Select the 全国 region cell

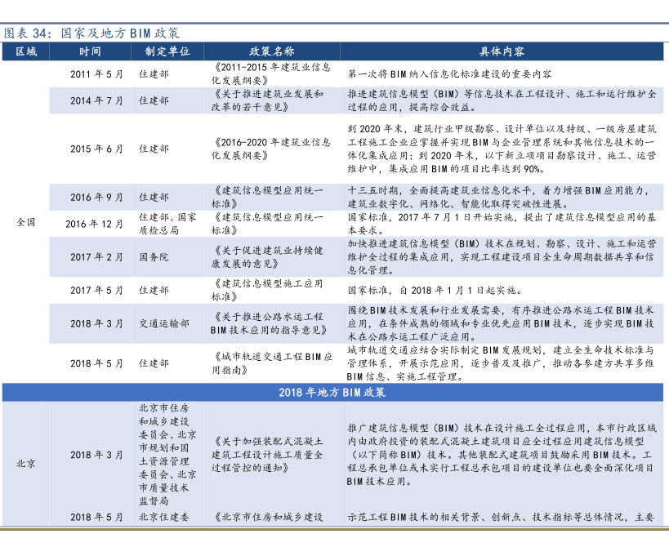click(x=25, y=223)
